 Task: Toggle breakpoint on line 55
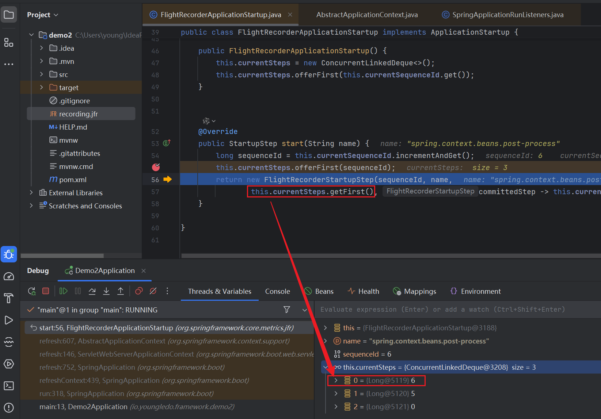point(156,167)
